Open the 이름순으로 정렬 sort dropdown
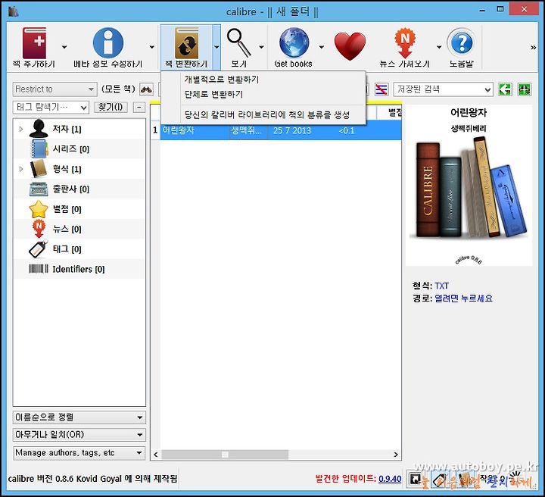 [79, 417]
